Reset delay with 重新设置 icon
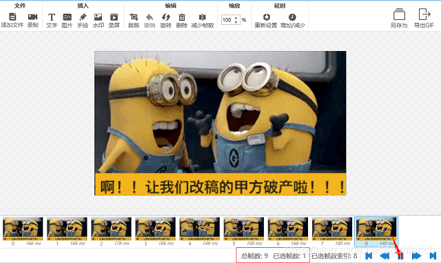Viewport: 441px width, 263px height. click(266, 17)
